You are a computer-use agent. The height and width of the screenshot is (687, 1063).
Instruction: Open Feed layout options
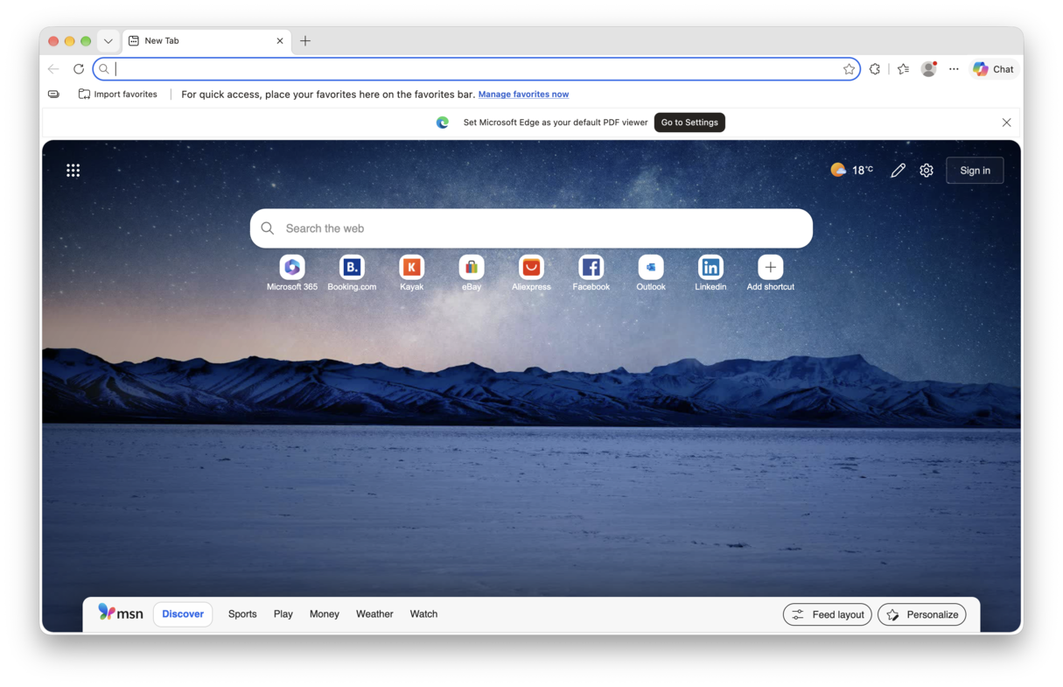pyautogui.click(x=828, y=614)
